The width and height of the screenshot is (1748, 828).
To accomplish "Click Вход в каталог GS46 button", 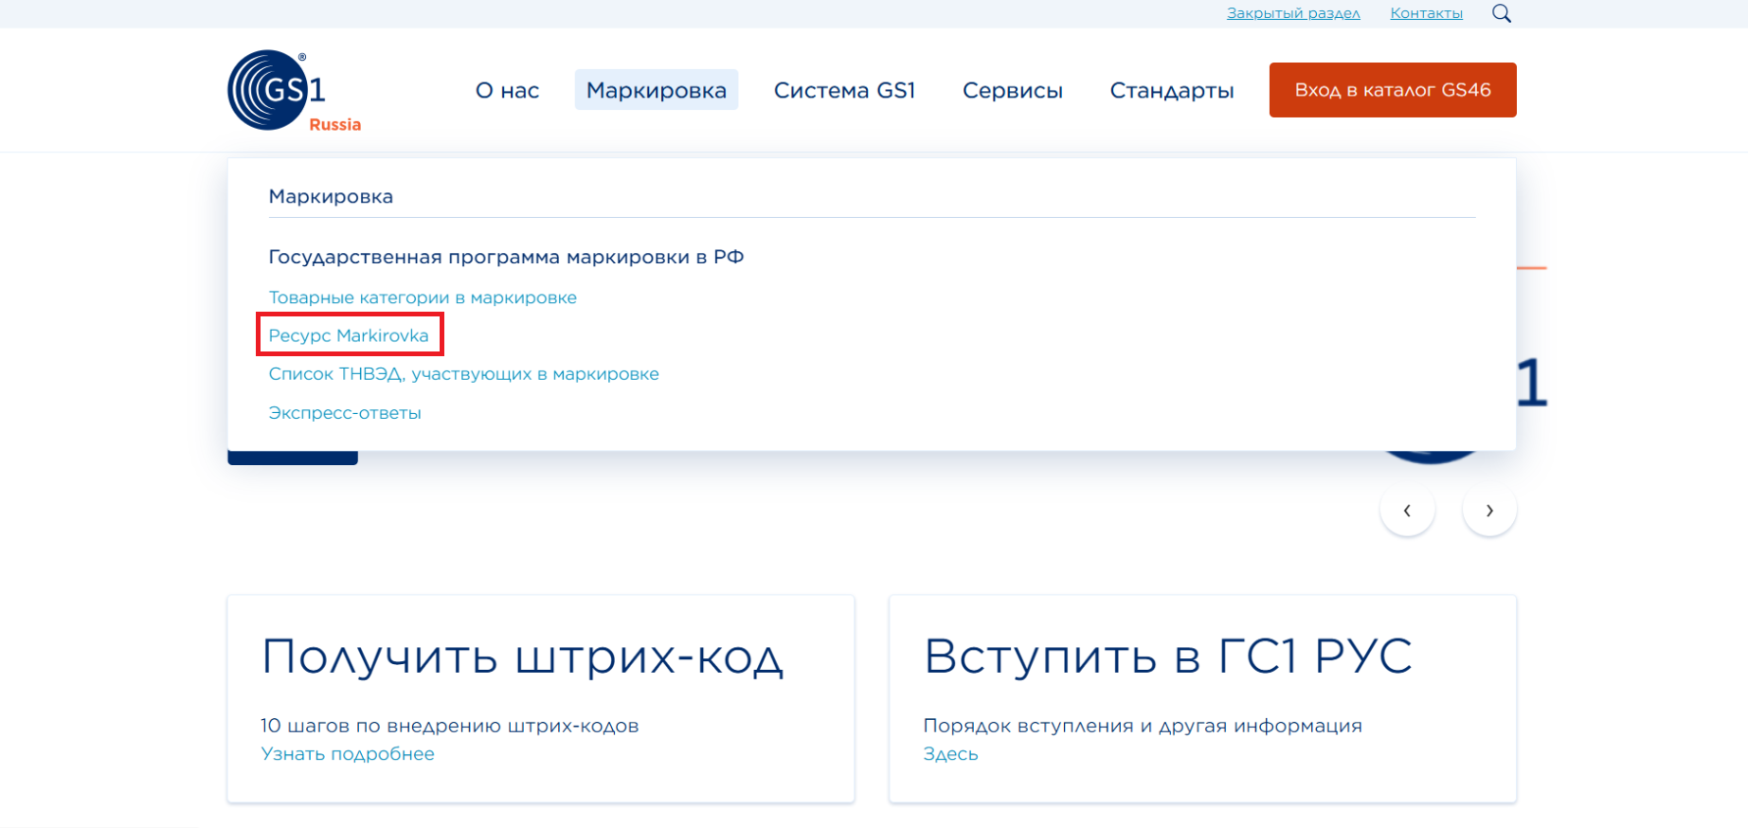I will click(x=1393, y=90).
